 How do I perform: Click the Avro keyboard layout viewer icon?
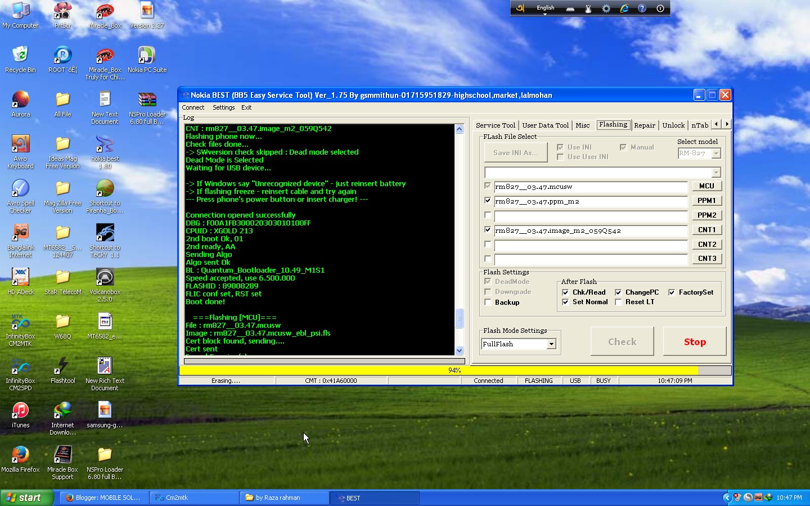[x=570, y=8]
